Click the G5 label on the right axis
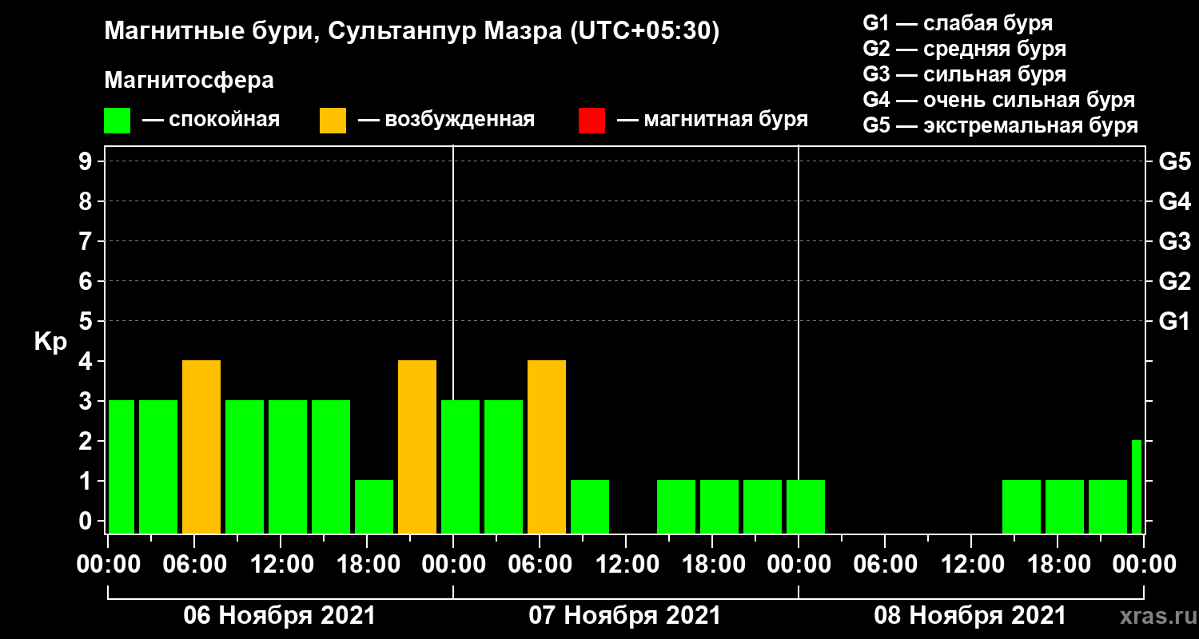This screenshot has width=1199, height=639. pyautogui.click(x=1174, y=162)
